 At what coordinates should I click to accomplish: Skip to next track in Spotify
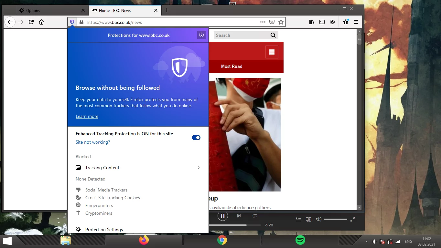click(239, 216)
